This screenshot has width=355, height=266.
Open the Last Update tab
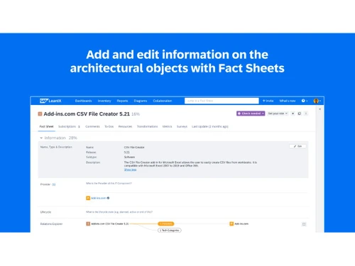[x=210, y=126]
